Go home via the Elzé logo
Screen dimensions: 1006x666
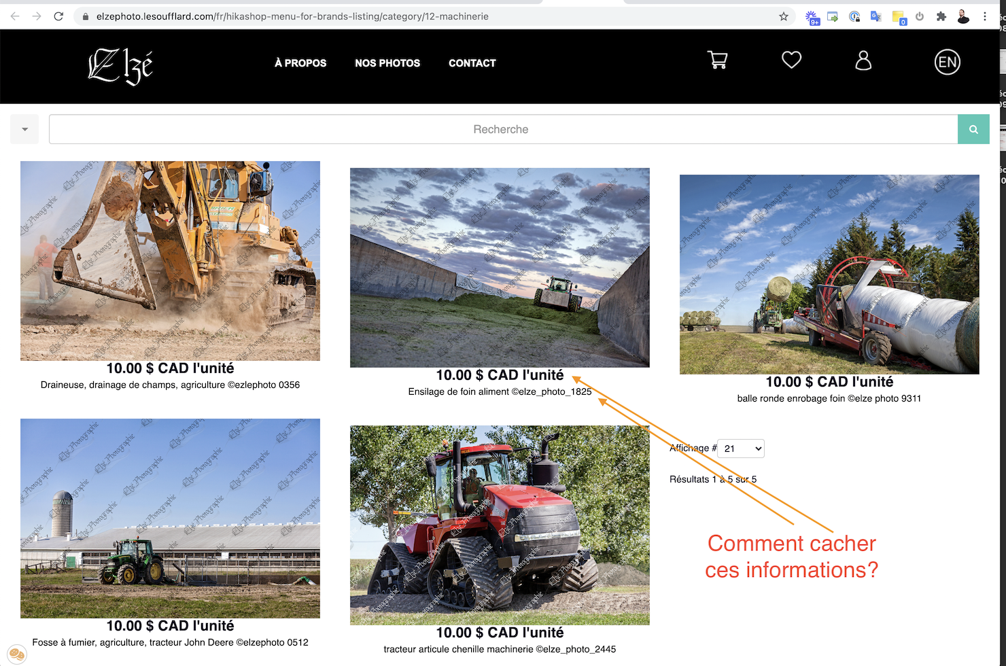[x=120, y=66]
